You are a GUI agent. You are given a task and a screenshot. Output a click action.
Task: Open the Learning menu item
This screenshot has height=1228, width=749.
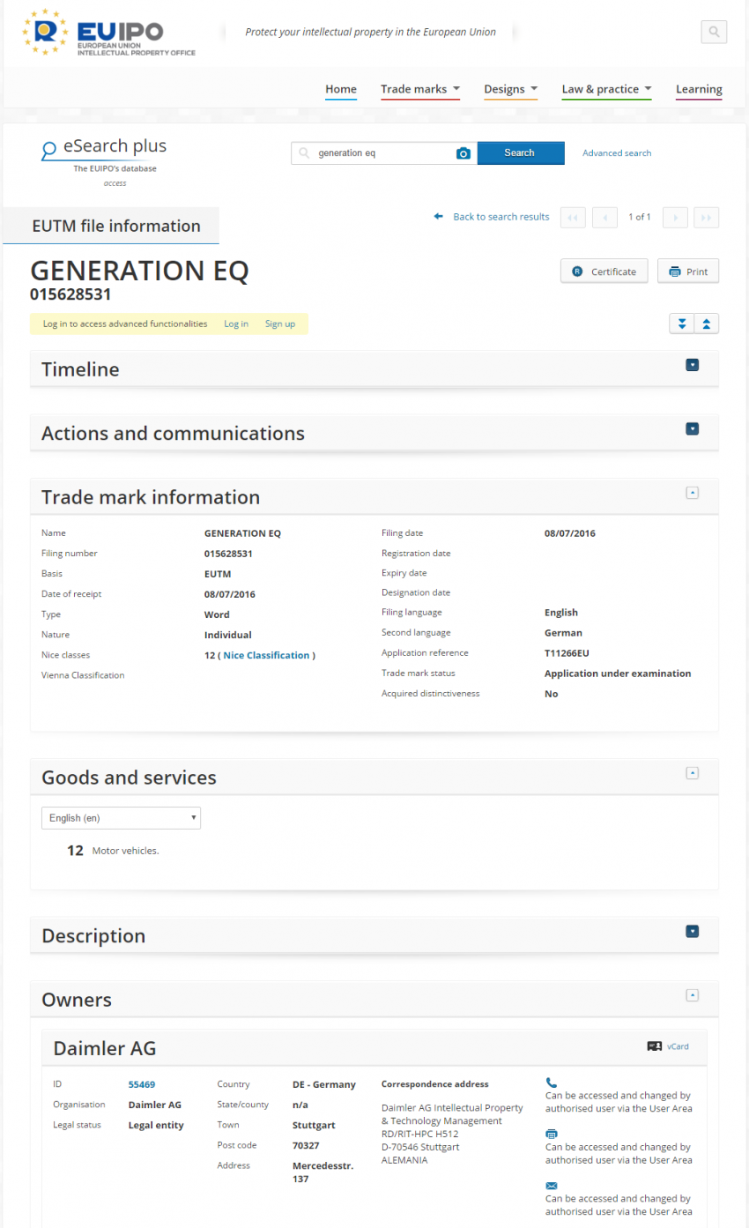[x=699, y=89]
